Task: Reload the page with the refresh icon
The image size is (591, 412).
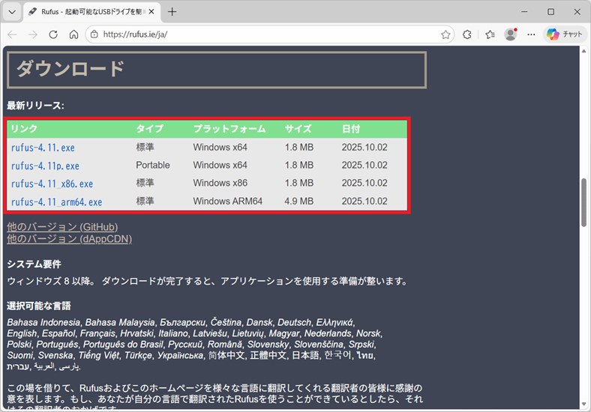Action: pyautogui.click(x=53, y=34)
